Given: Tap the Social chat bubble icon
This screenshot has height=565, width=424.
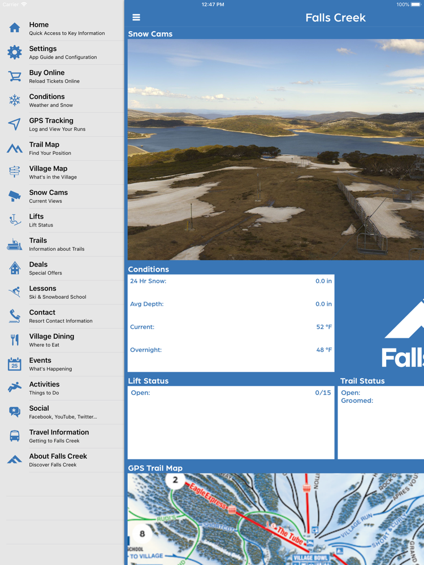Looking at the screenshot, I should tap(15, 412).
